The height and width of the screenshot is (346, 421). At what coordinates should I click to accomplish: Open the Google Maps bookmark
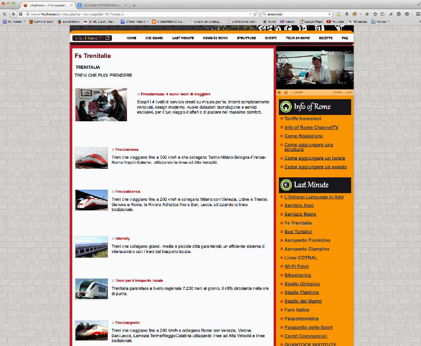point(311,22)
